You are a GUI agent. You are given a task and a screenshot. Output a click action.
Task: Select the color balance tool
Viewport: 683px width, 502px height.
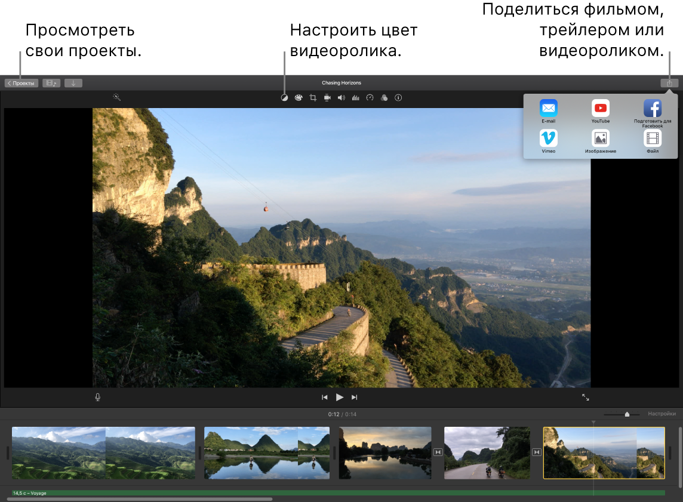(285, 97)
